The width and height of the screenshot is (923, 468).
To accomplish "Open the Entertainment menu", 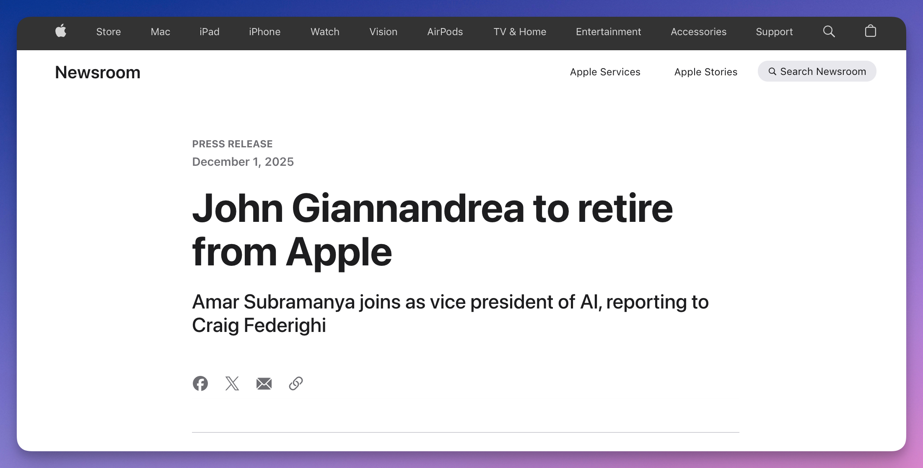I will (608, 32).
